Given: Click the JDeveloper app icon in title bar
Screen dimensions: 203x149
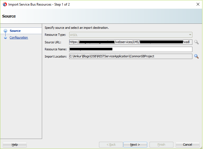Looking at the screenshot, I should 5,4.
